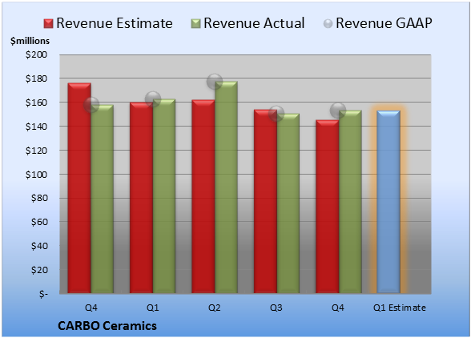Click the '$60' axis value
This screenshot has height=338, width=471.
point(39,222)
